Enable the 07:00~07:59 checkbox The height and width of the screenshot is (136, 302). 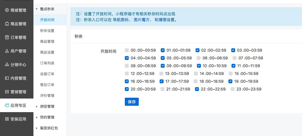[x=235, y=58]
